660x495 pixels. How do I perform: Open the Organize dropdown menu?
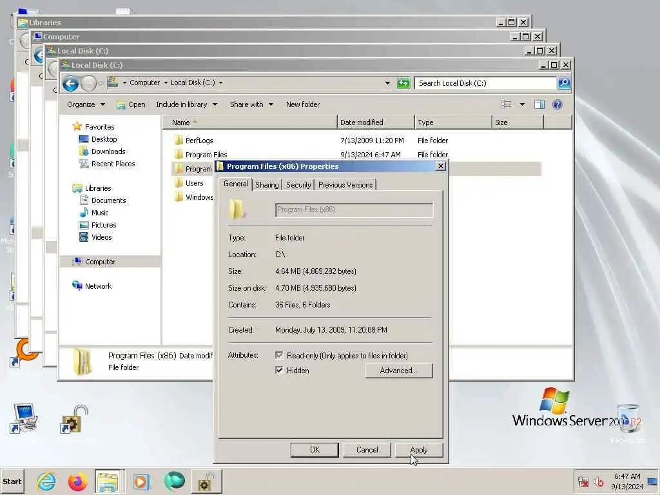(x=86, y=104)
